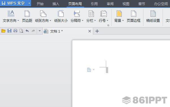
Task: Expand the WPS 文字 application menu arrow
Action: tap(29, 3)
